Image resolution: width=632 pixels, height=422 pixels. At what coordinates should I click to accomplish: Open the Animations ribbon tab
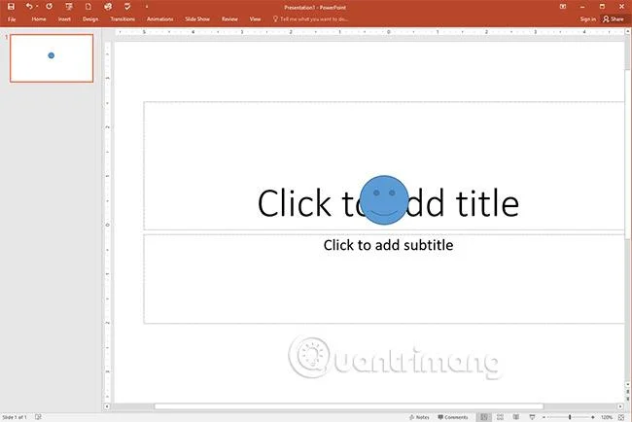click(160, 18)
